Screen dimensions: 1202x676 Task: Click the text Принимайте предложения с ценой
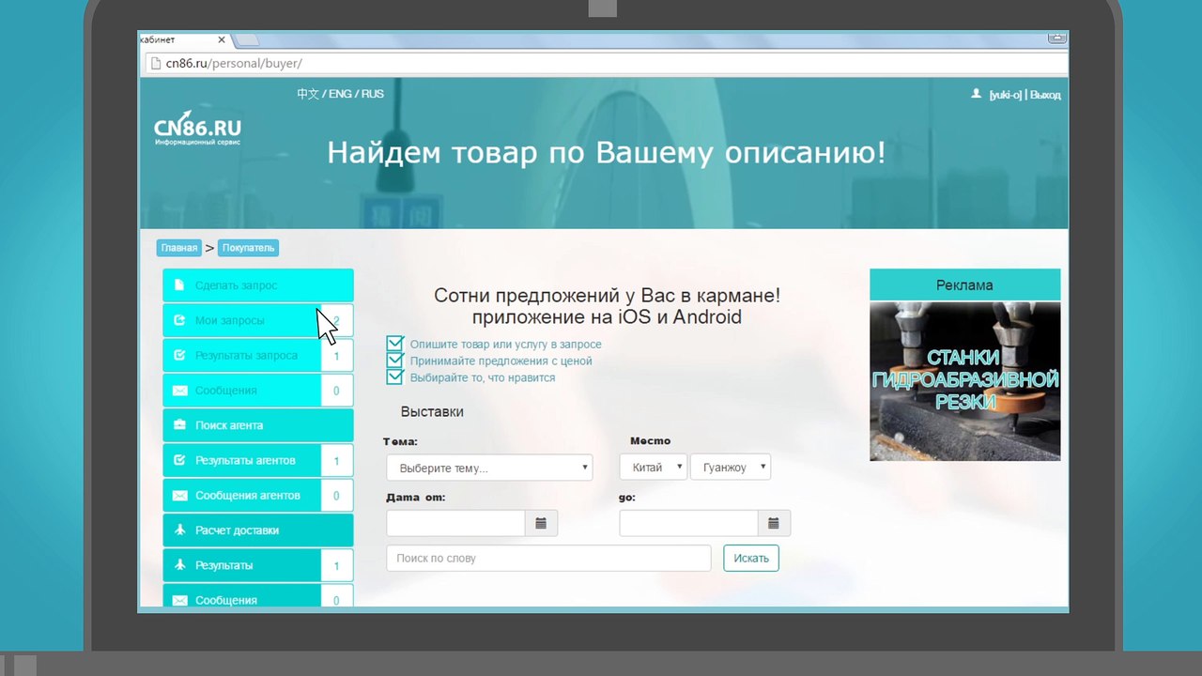point(501,361)
